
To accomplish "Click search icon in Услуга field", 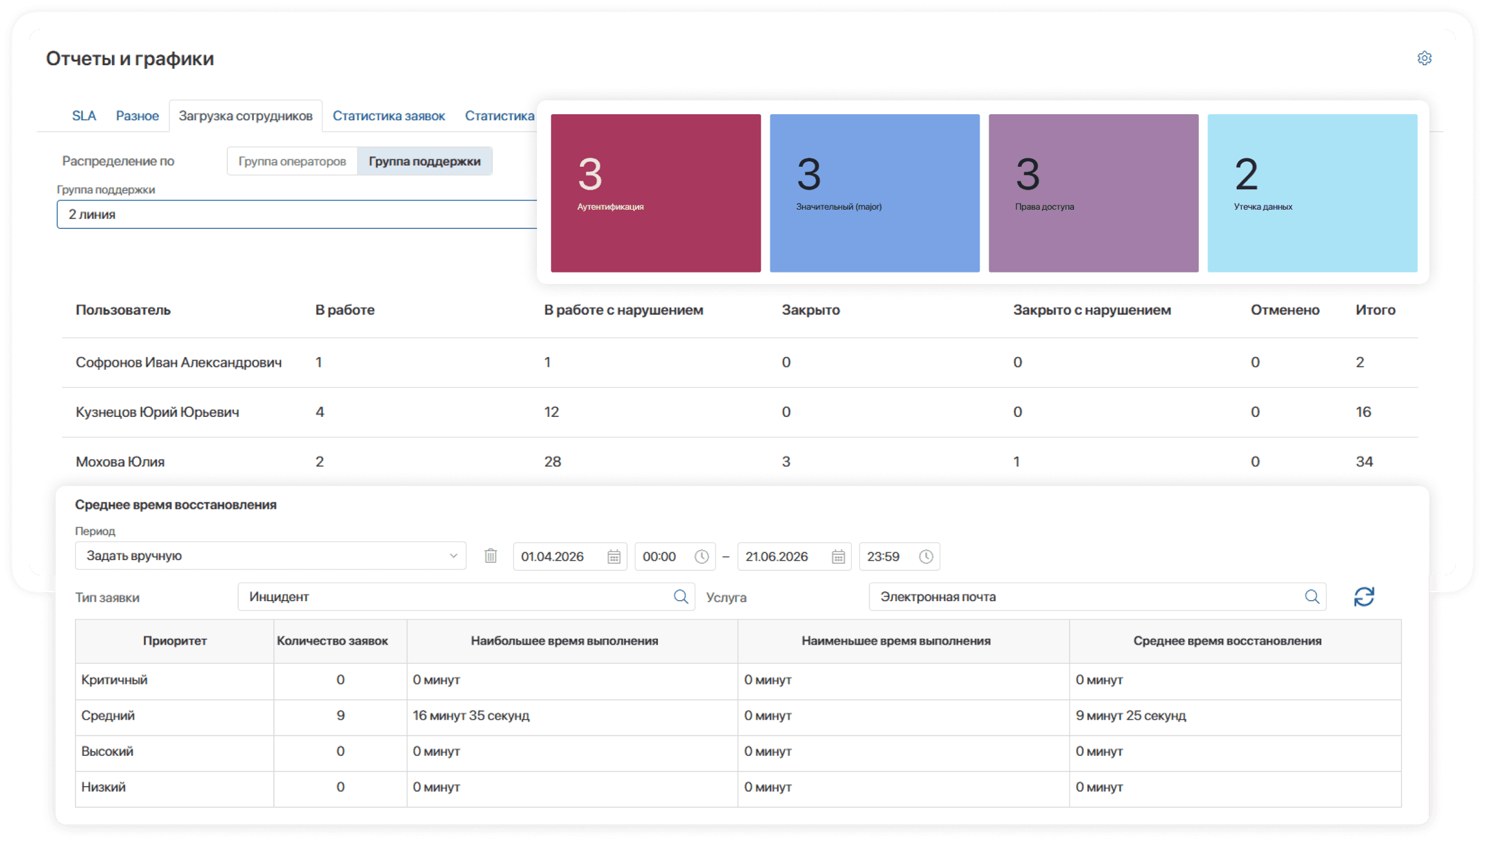I will point(1311,597).
